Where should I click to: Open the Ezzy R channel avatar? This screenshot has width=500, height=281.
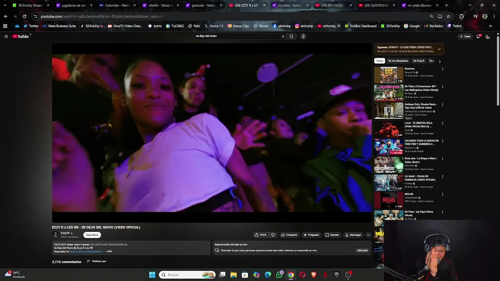(x=55, y=235)
